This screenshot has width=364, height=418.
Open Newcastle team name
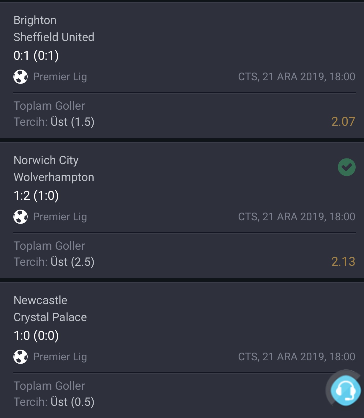click(40, 300)
